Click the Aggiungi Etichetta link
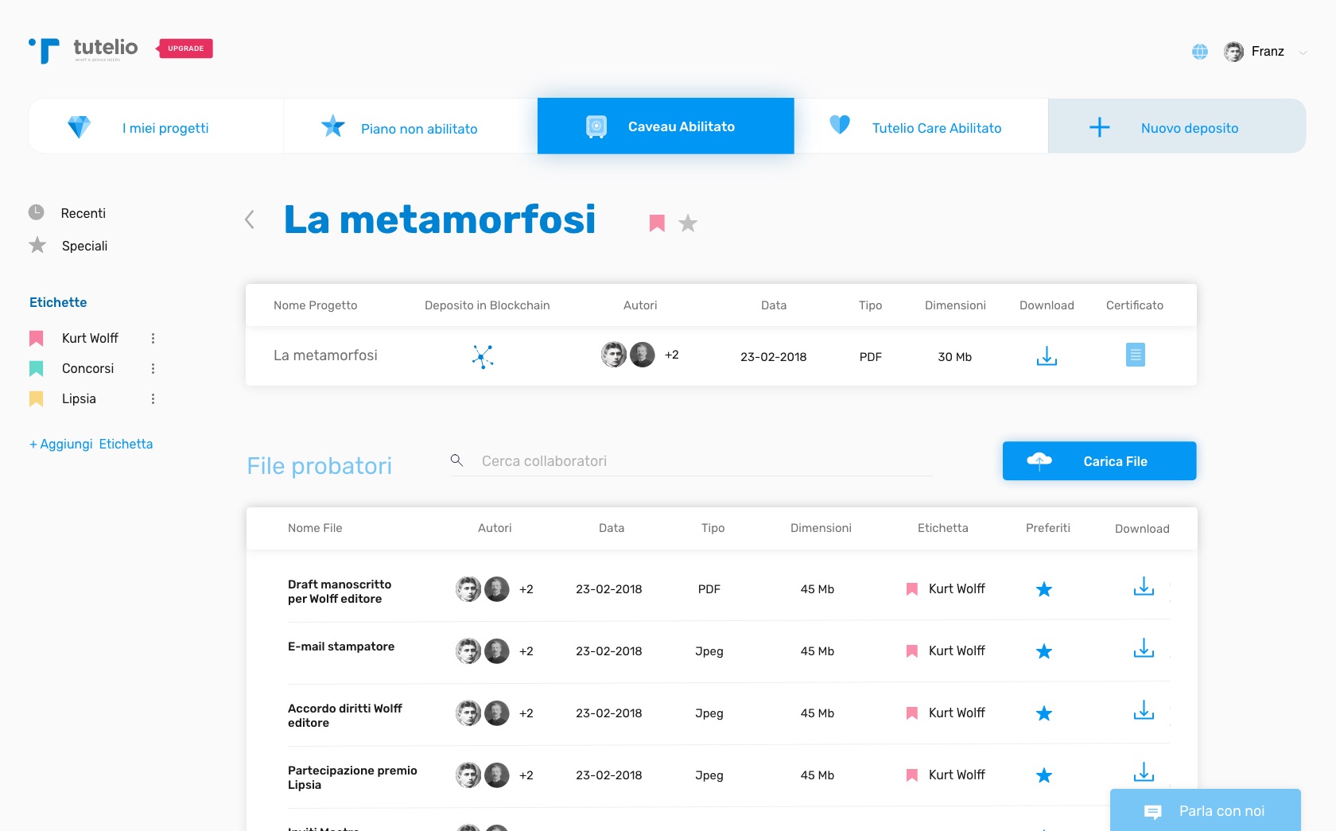 pyautogui.click(x=91, y=444)
